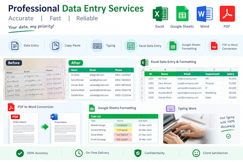This screenshot has width=243, height=162.
Task: Click cell ali@company.com
Action: [x=190, y=79]
